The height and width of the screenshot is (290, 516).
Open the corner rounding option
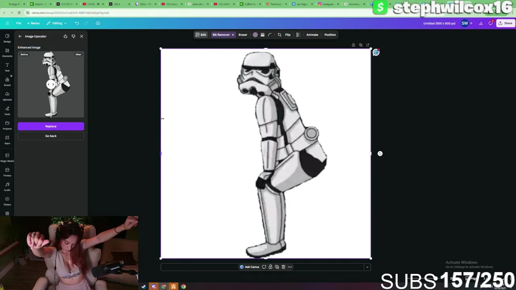coord(270,35)
